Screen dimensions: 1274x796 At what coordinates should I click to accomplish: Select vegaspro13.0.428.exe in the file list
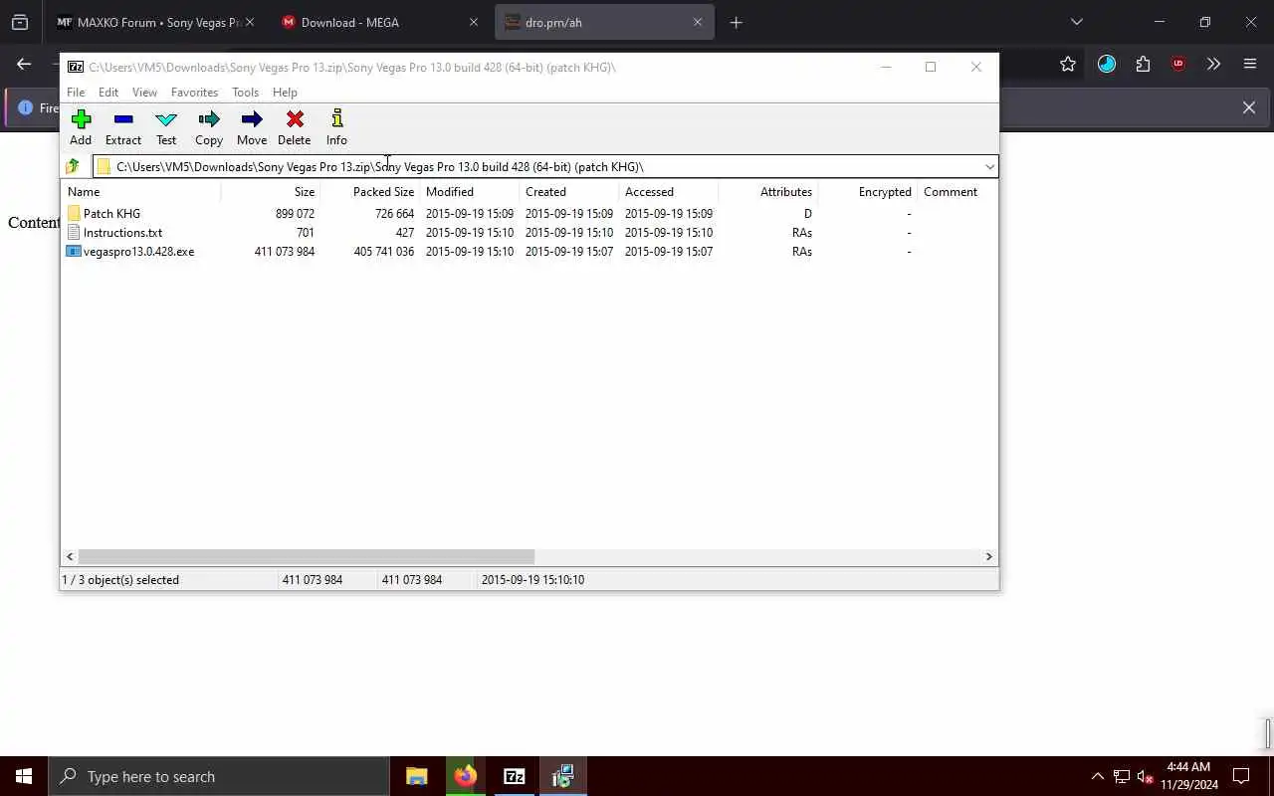tap(130, 251)
